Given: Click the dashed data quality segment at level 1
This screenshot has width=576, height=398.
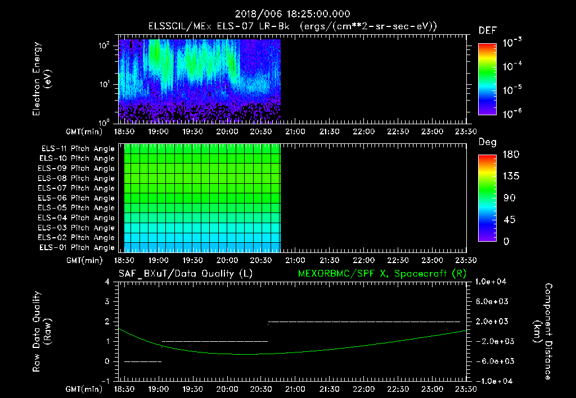Looking at the screenshot, I should tap(215, 341).
